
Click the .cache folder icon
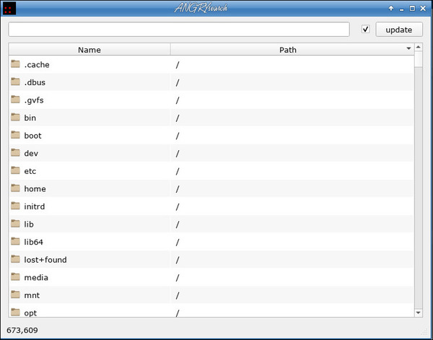click(x=15, y=64)
